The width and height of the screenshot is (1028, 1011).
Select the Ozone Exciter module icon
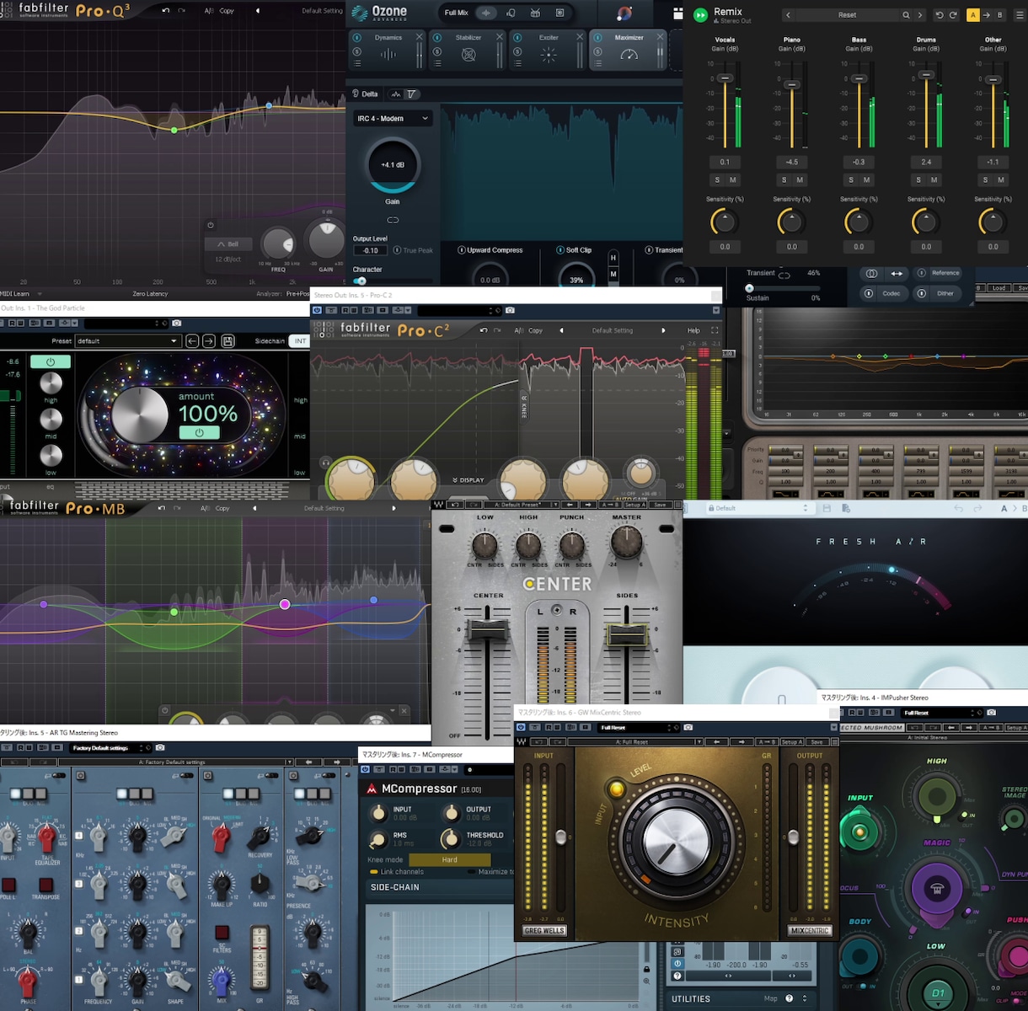tap(549, 55)
